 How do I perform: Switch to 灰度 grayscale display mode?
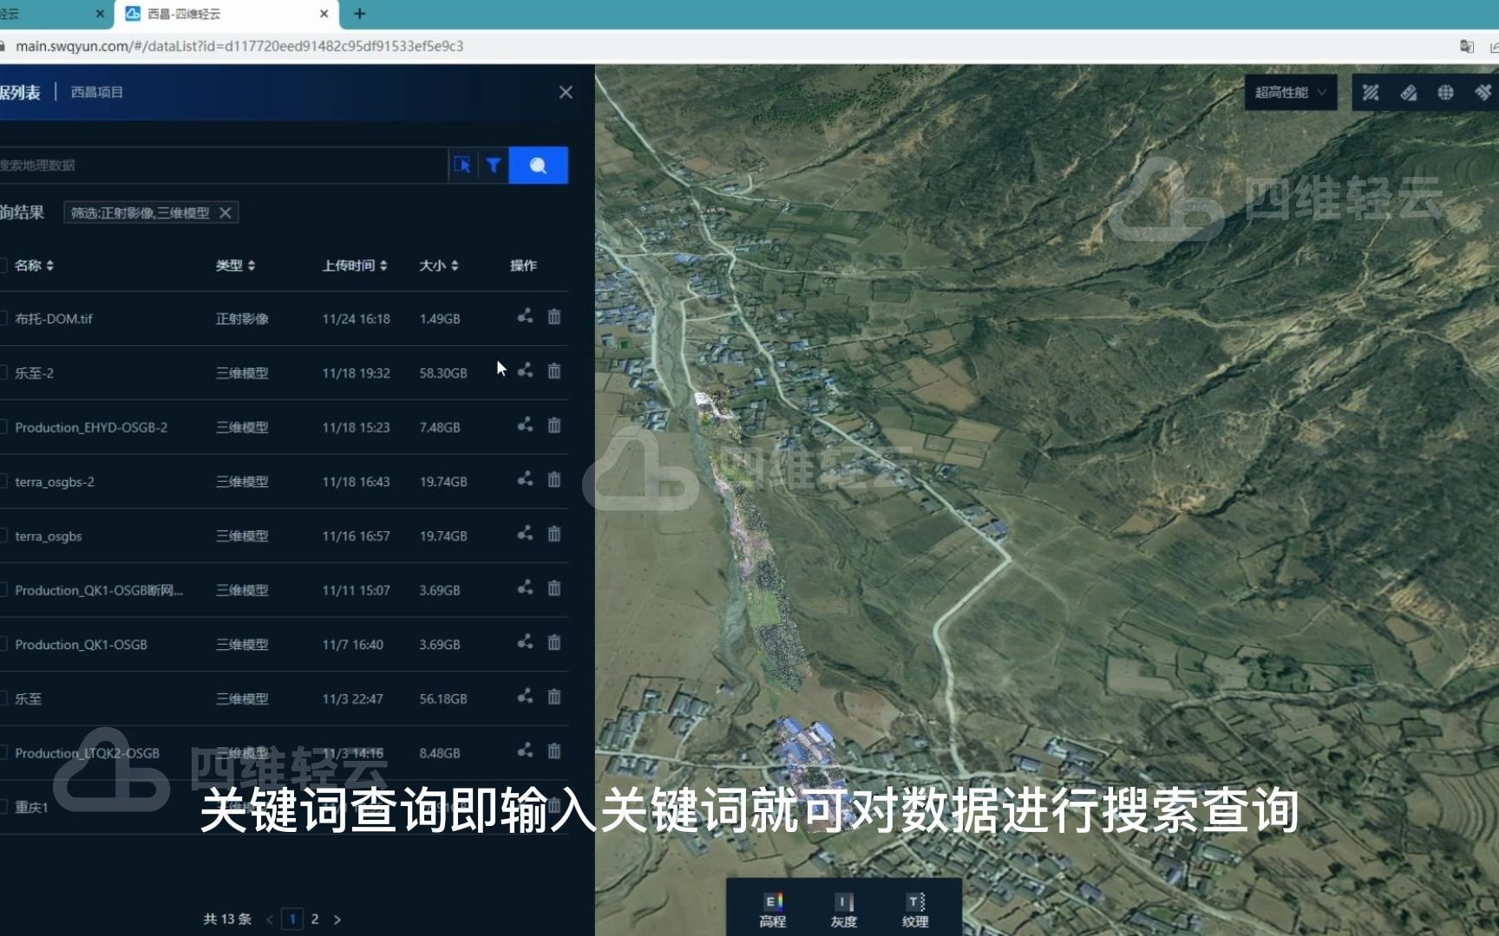[844, 910]
